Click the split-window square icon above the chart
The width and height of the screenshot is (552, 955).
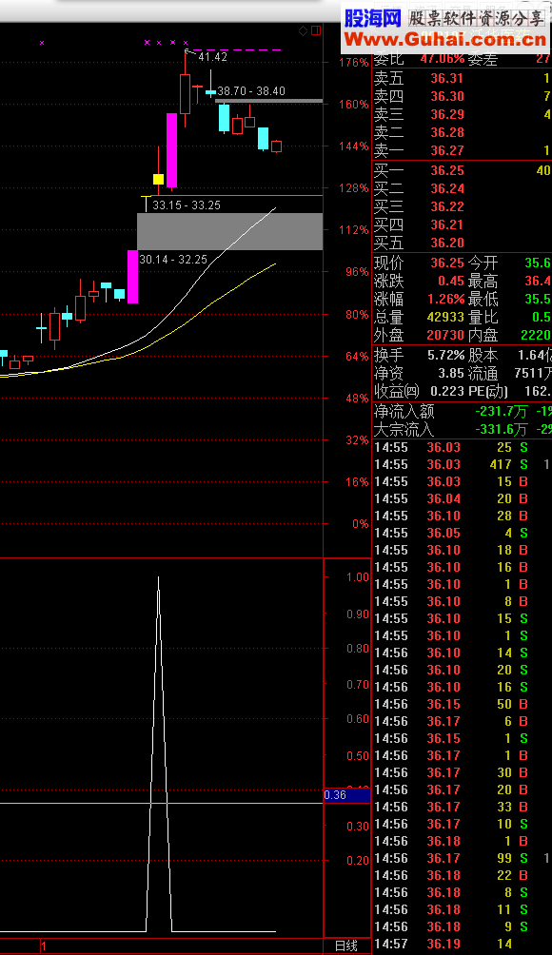point(316,30)
